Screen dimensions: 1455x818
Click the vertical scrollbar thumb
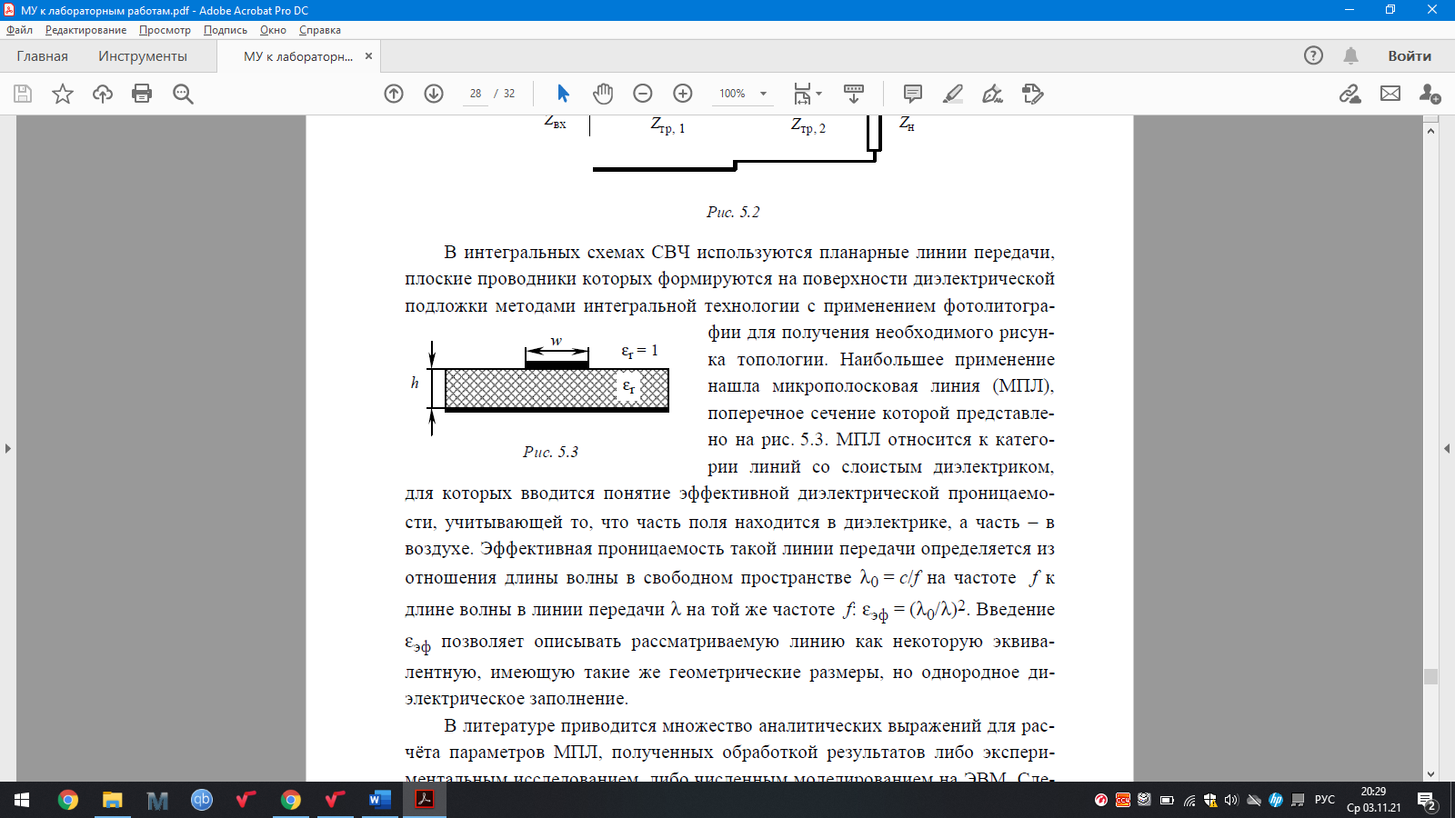tap(1430, 676)
